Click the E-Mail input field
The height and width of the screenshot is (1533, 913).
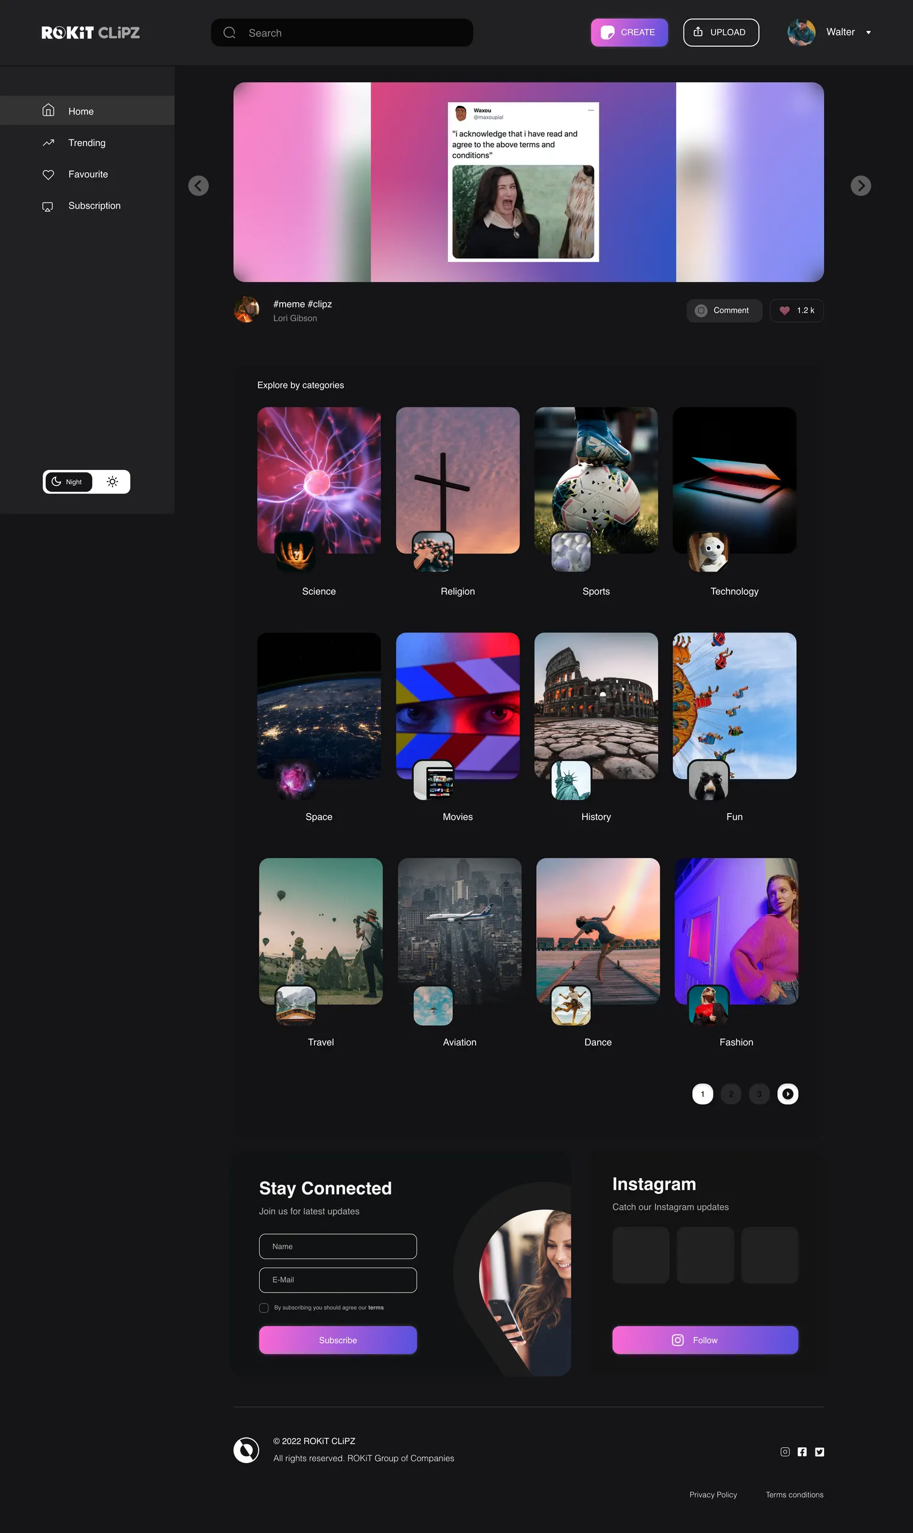tap(338, 1280)
